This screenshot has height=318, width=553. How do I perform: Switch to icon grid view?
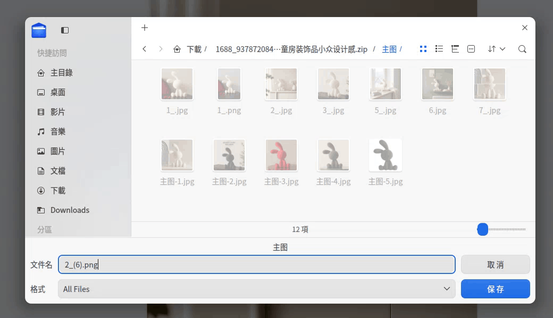pyautogui.click(x=423, y=49)
